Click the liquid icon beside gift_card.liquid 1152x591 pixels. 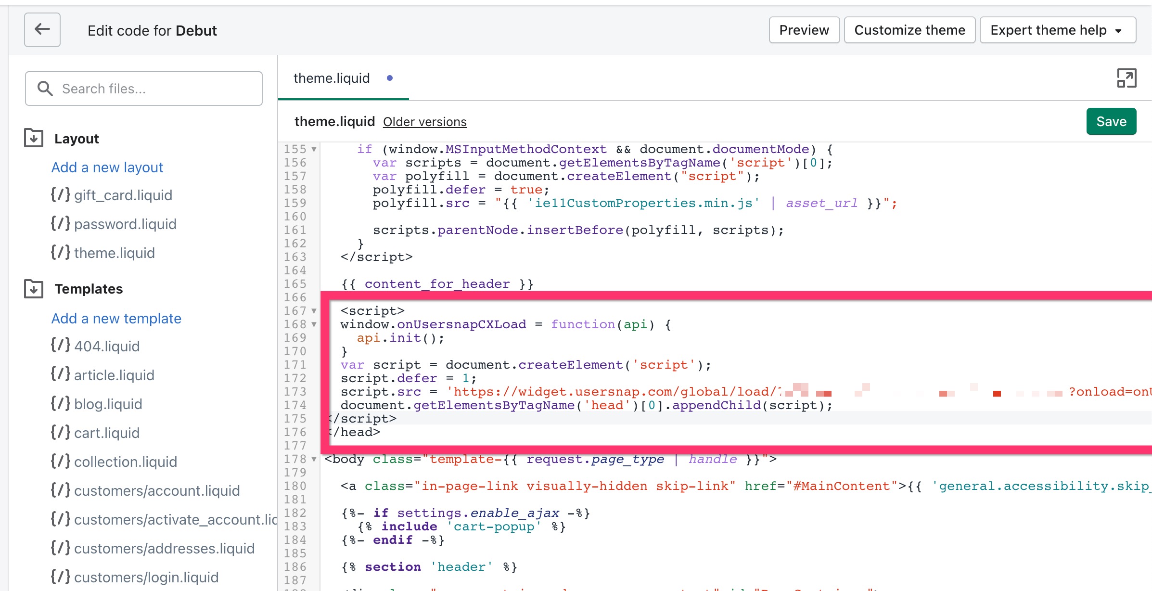tap(61, 195)
